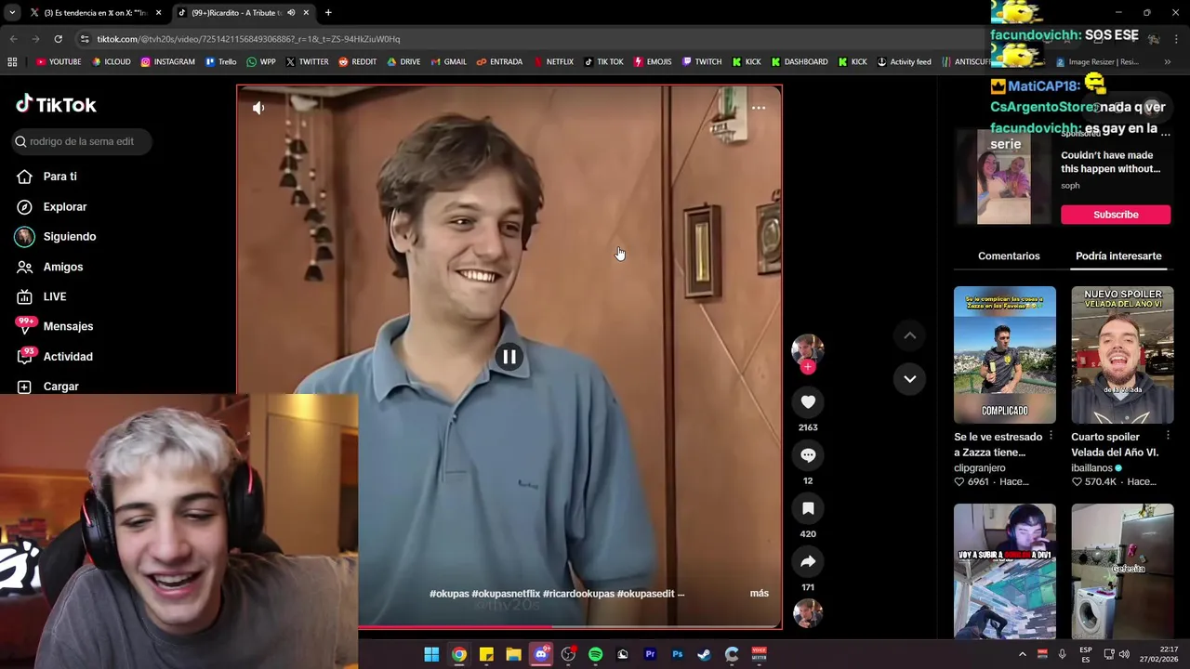The image size is (1190, 669).
Task: Switch to the X trending browser tab
Action: coord(96,13)
